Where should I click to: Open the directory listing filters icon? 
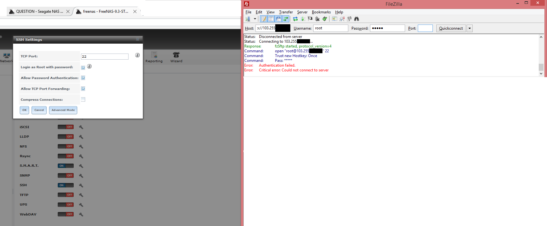pos(335,19)
